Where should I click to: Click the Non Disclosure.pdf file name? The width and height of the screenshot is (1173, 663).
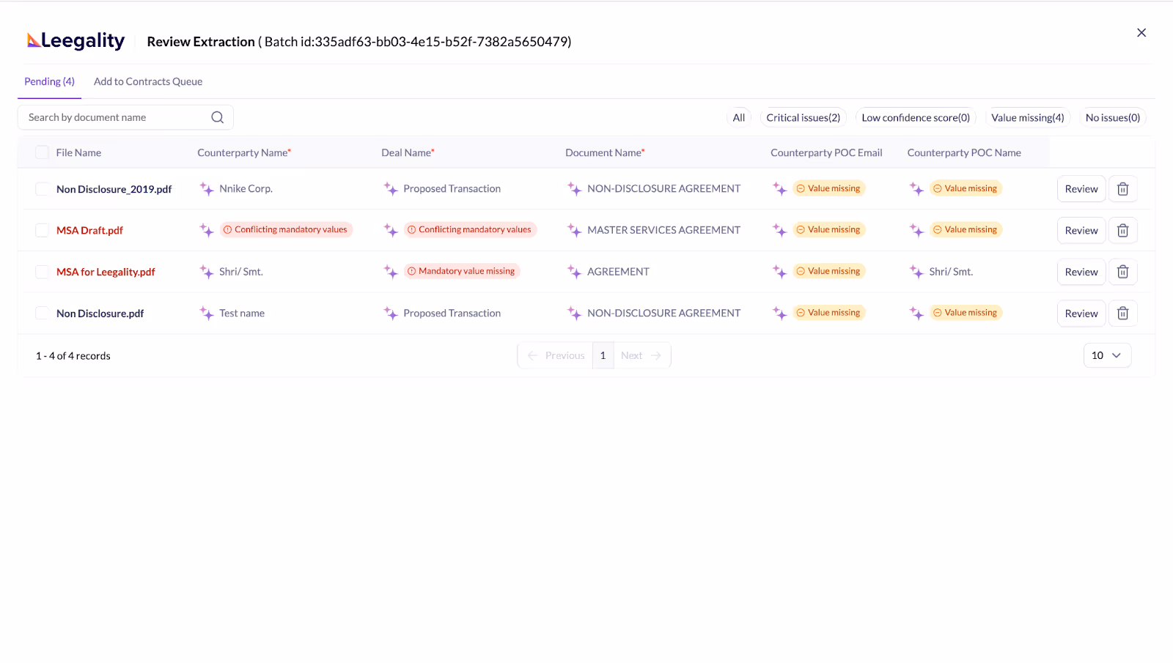point(100,314)
